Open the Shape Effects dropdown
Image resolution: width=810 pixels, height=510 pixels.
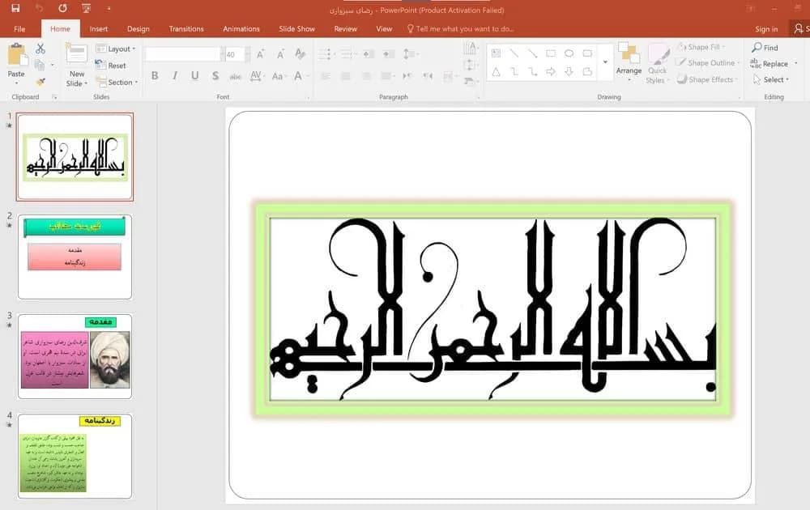click(707, 79)
